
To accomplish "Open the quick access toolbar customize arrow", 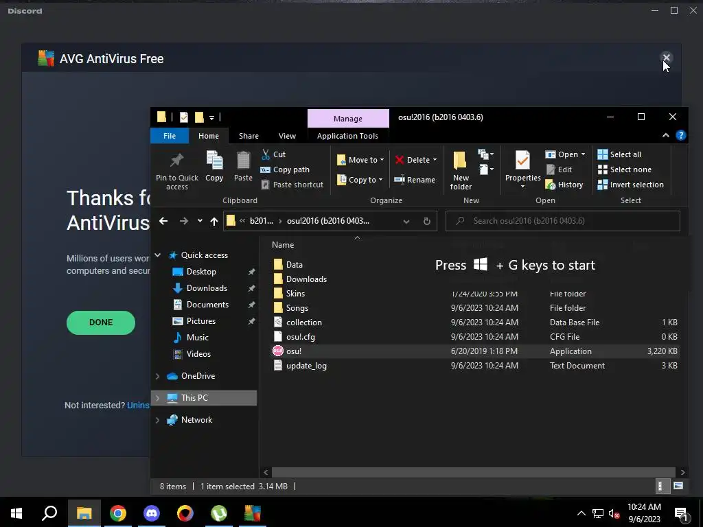I will point(211,118).
